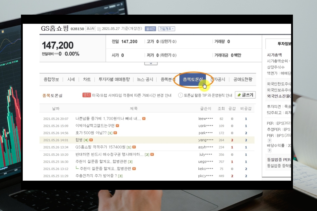Click date 2021.05.26 20:07
The height and width of the screenshot is (211, 317).
56,119
